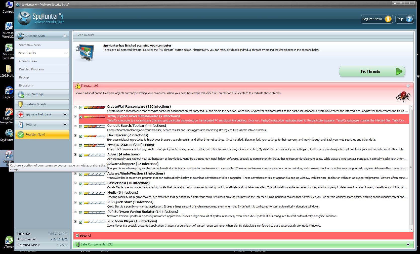Expand the Spyware HelpDesk sidebar section
Image resolution: width=420 pixels, height=254 pixels.
coord(65,114)
